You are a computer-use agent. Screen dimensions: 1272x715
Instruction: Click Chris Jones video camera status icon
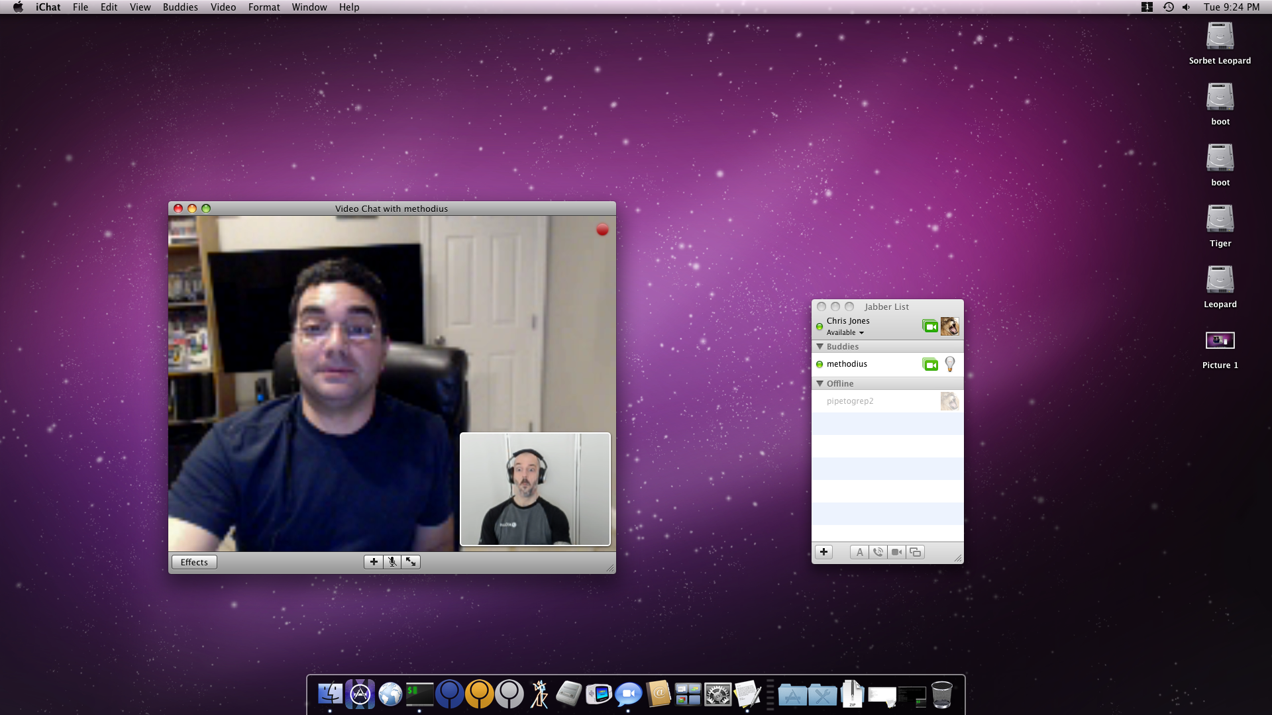point(930,326)
